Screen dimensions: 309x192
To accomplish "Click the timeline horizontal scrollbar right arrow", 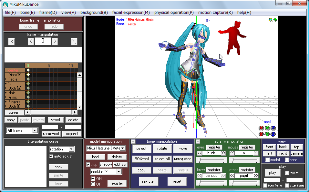I will point(75,112).
